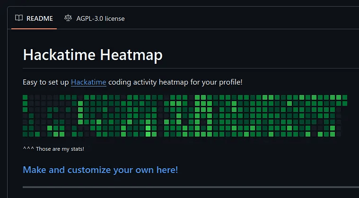The height and width of the screenshot is (198, 359).
Task: Click the '^^^ Those are my stats!' caption
Action: tap(53, 149)
